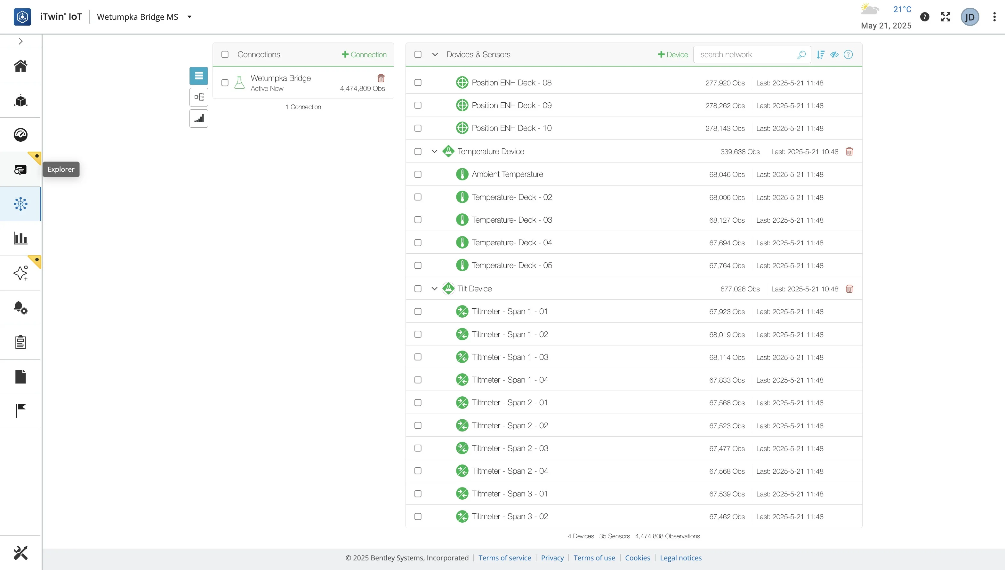
Task: Open the Explorer sidebar icon
Action: coord(20,170)
